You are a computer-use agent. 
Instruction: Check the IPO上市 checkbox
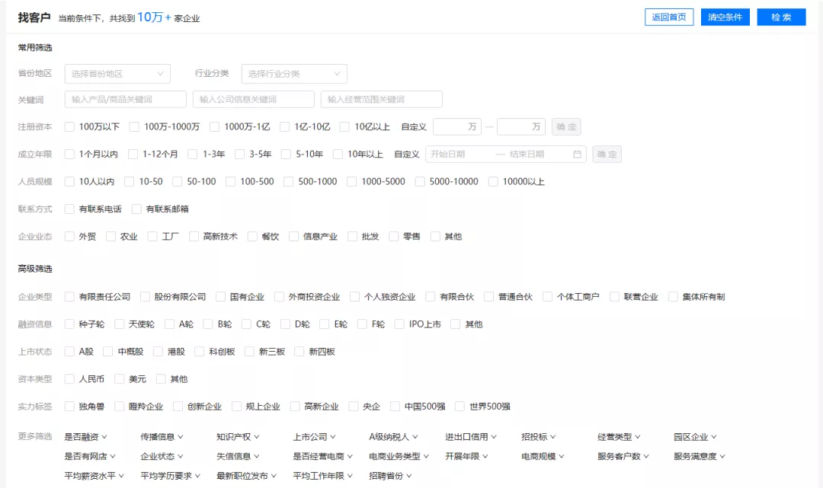[399, 324]
